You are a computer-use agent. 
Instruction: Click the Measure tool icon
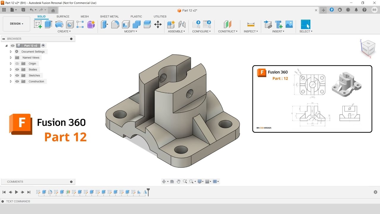coord(251,24)
